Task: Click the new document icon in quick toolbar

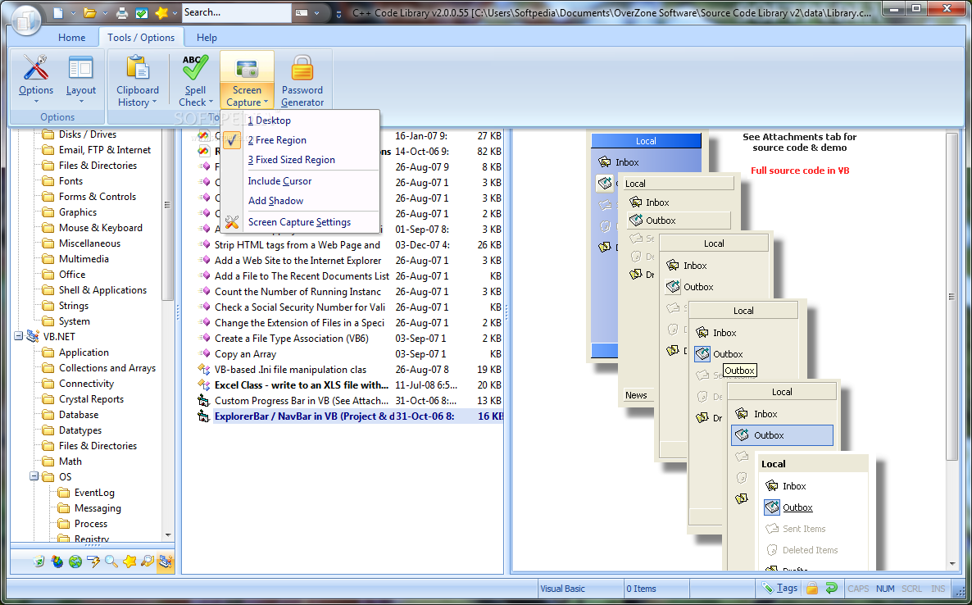Action: click(58, 12)
